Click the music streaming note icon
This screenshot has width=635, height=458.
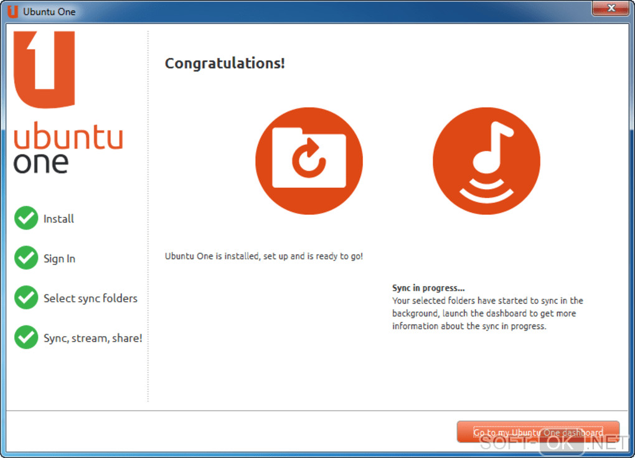pyautogui.click(x=486, y=161)
